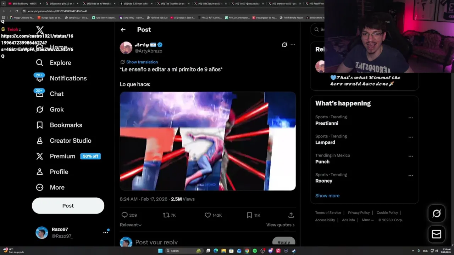Open options dots for Punch trend
Image resolution: width=454 pixels, height=255 pixels.
(x=411, y=156)
